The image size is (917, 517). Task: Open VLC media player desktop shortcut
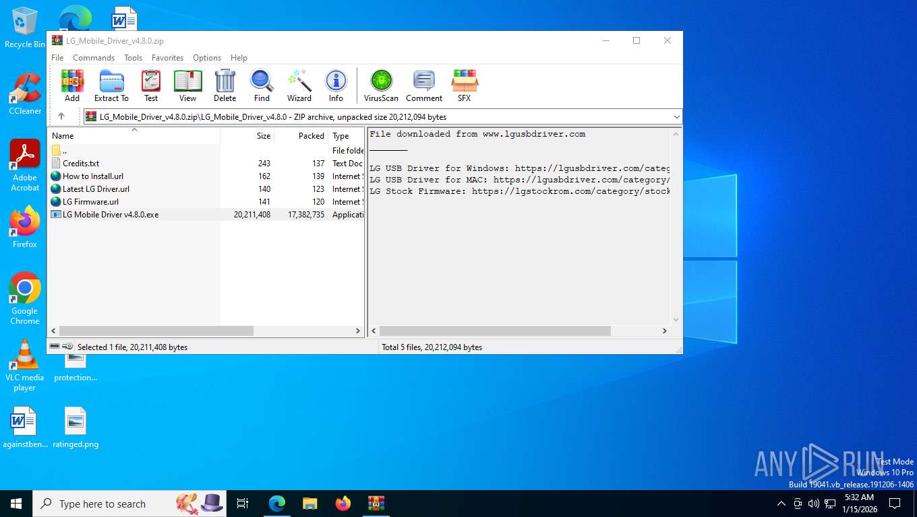pyautogui.click(x=25, y=365)
